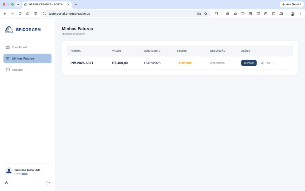
Task: Click the cast screen icon
Action: (x=273, y=14)
